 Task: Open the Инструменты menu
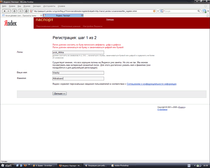[49, 6]
